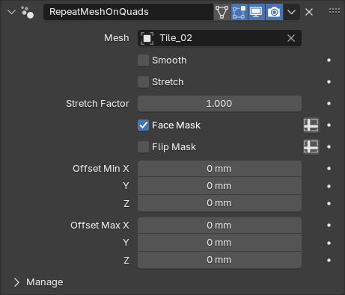Click the animate dot for Offset Max X
The height and width of the screenshot is (295, 345).
click(329, 226)
